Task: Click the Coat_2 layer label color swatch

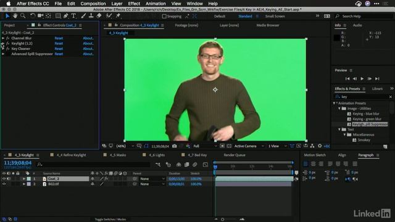Action: (x=29, y=179)
